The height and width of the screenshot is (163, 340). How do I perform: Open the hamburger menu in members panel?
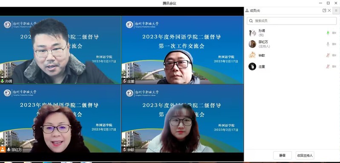click(336, 10)
